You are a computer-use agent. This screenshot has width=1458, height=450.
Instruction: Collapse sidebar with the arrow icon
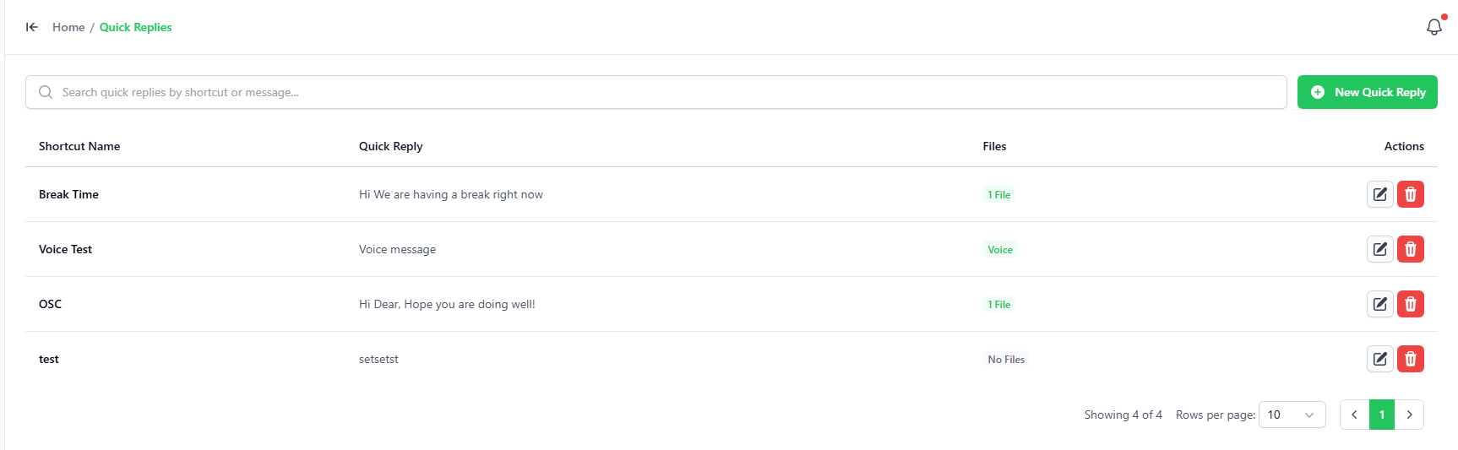(x=32, y=27)
